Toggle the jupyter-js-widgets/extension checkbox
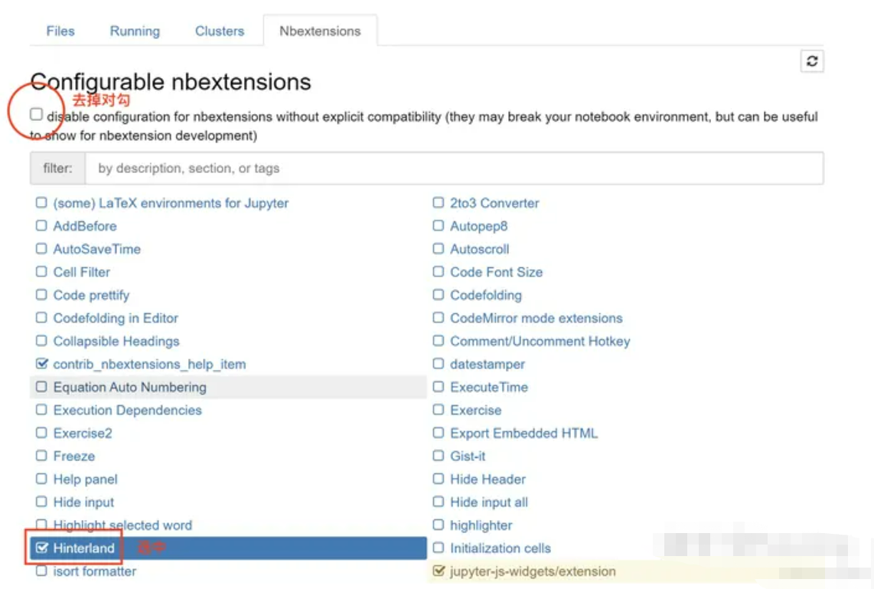 (x=438, y=571)
